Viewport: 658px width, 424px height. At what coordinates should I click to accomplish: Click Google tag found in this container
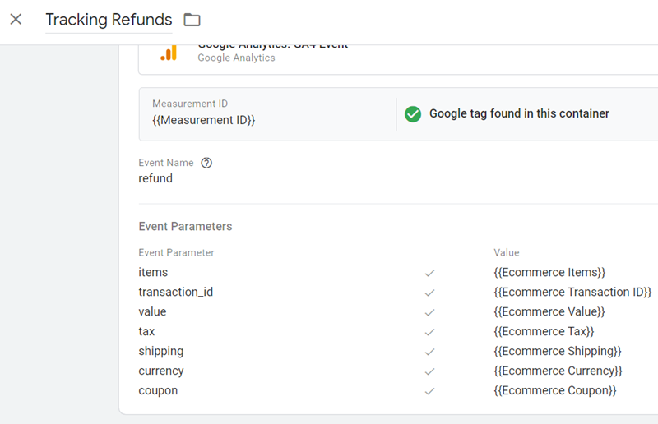519,113
